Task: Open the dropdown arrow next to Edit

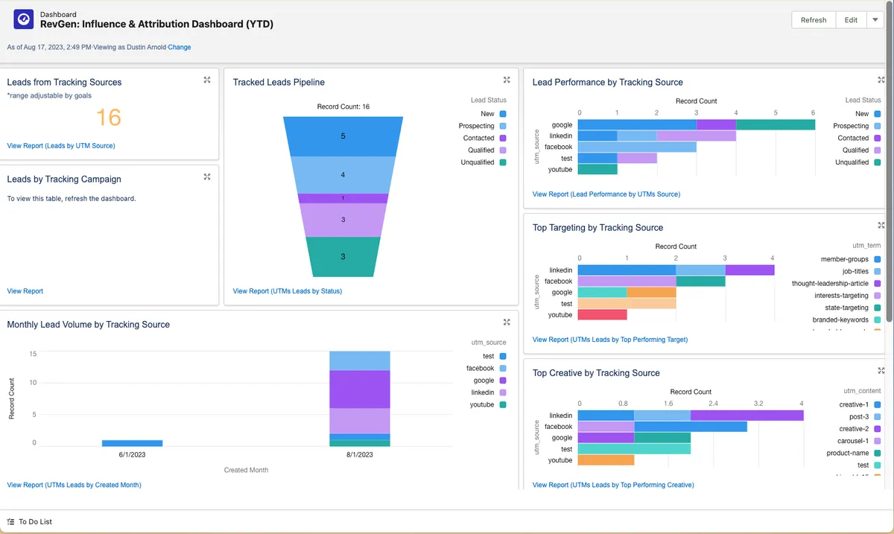Action: pyautogui.click(x=875, y=20)
